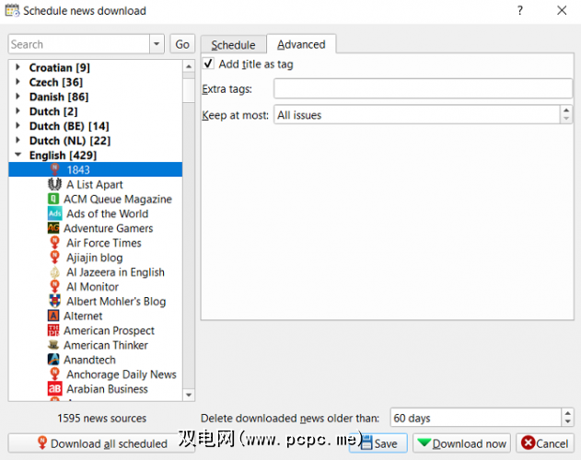Expand the Czech [36] category
581x460 pixels.
(17, 82)
